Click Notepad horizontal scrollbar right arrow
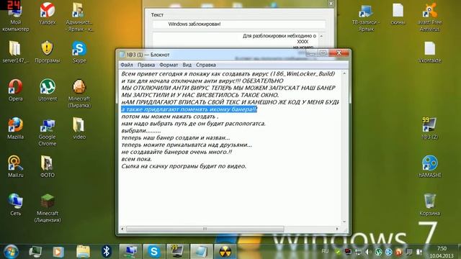This screenshot has width=461, height=259. pyautogui.click(x=337, y=229)
